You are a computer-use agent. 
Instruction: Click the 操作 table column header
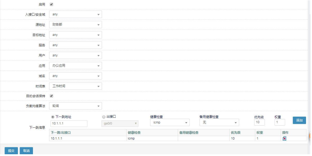tap(293, 132)
